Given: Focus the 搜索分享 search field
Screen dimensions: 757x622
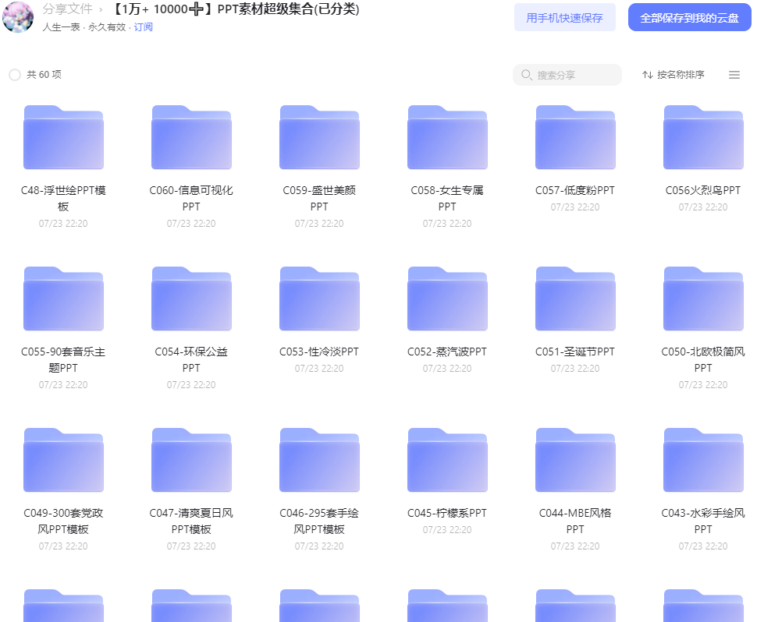Looking at the screenshot, I should point(567,75).
